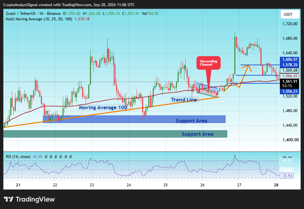This screenshot has height=209, width=304.
Task: Click the 1,640.00 price axis label
Action: pos(290,53)
